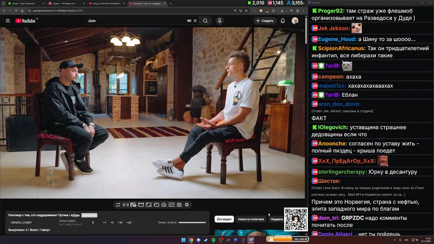Click the film clapper icon in toolbar

[x=141, y=205]
